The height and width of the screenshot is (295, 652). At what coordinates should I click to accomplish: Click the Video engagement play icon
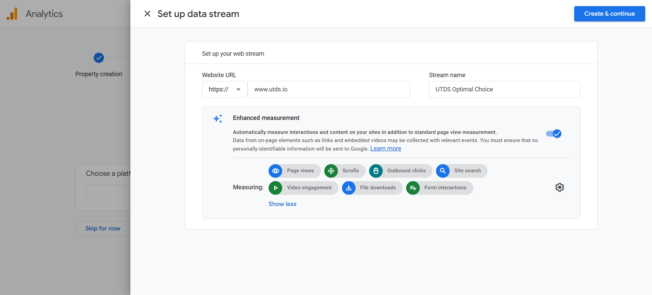click(275, 188)
